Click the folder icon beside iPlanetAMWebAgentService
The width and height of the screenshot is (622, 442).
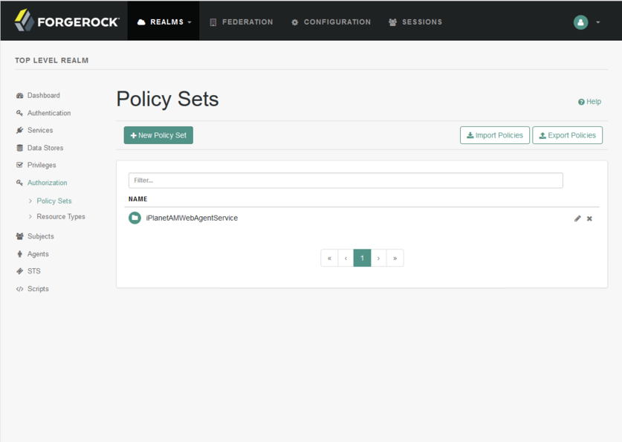coord(135,218)
